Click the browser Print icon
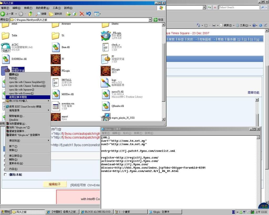269x215 pixels. (214, 25)
